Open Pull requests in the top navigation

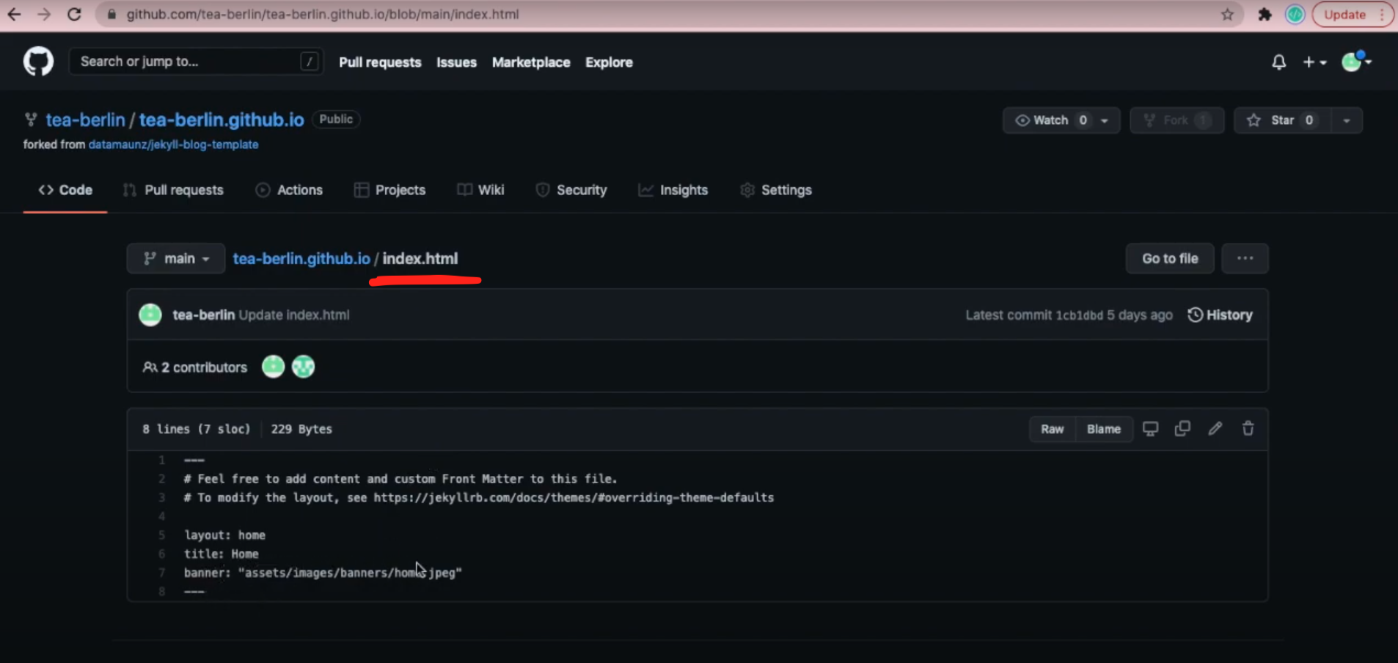click(380, 62)
